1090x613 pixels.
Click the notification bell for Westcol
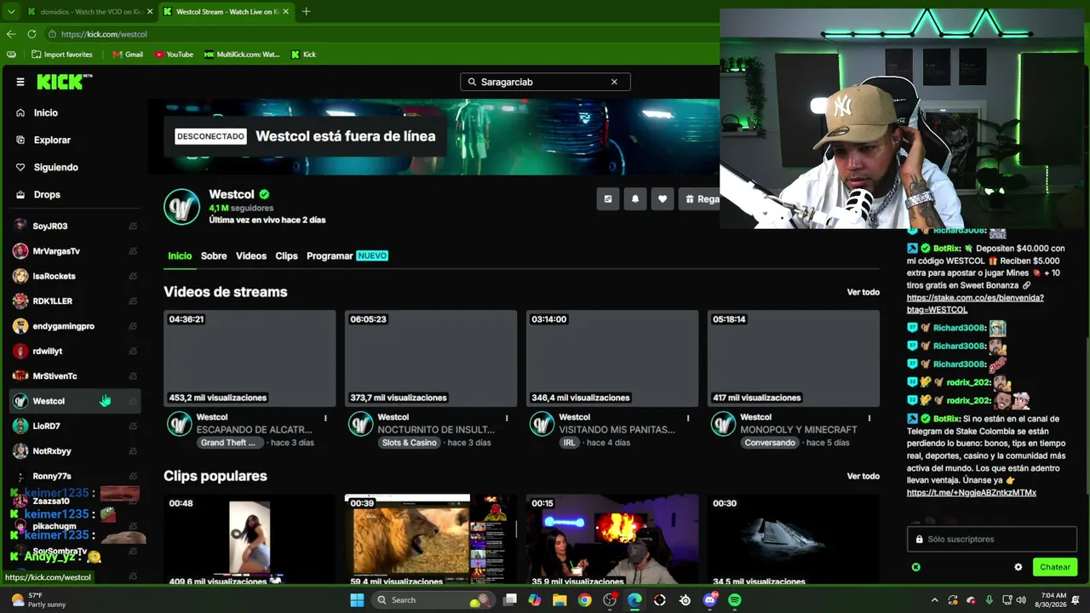coord(635,199)
